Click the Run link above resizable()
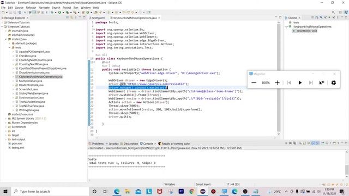This screenshot has height=196, width=349. [x=104, y=66]
